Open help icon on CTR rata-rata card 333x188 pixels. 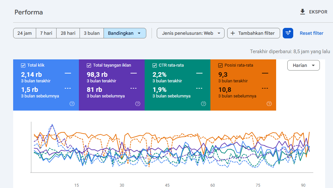tap(203, 104)
